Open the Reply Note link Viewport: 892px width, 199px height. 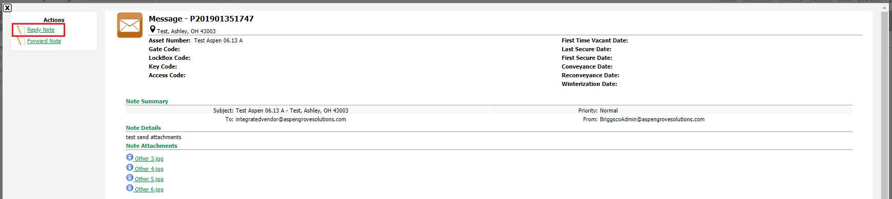click(x=41, y=30)
